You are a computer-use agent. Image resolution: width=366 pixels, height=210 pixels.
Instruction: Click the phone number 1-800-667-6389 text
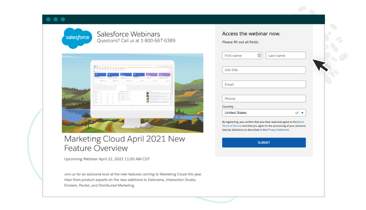tap(158, 40)
